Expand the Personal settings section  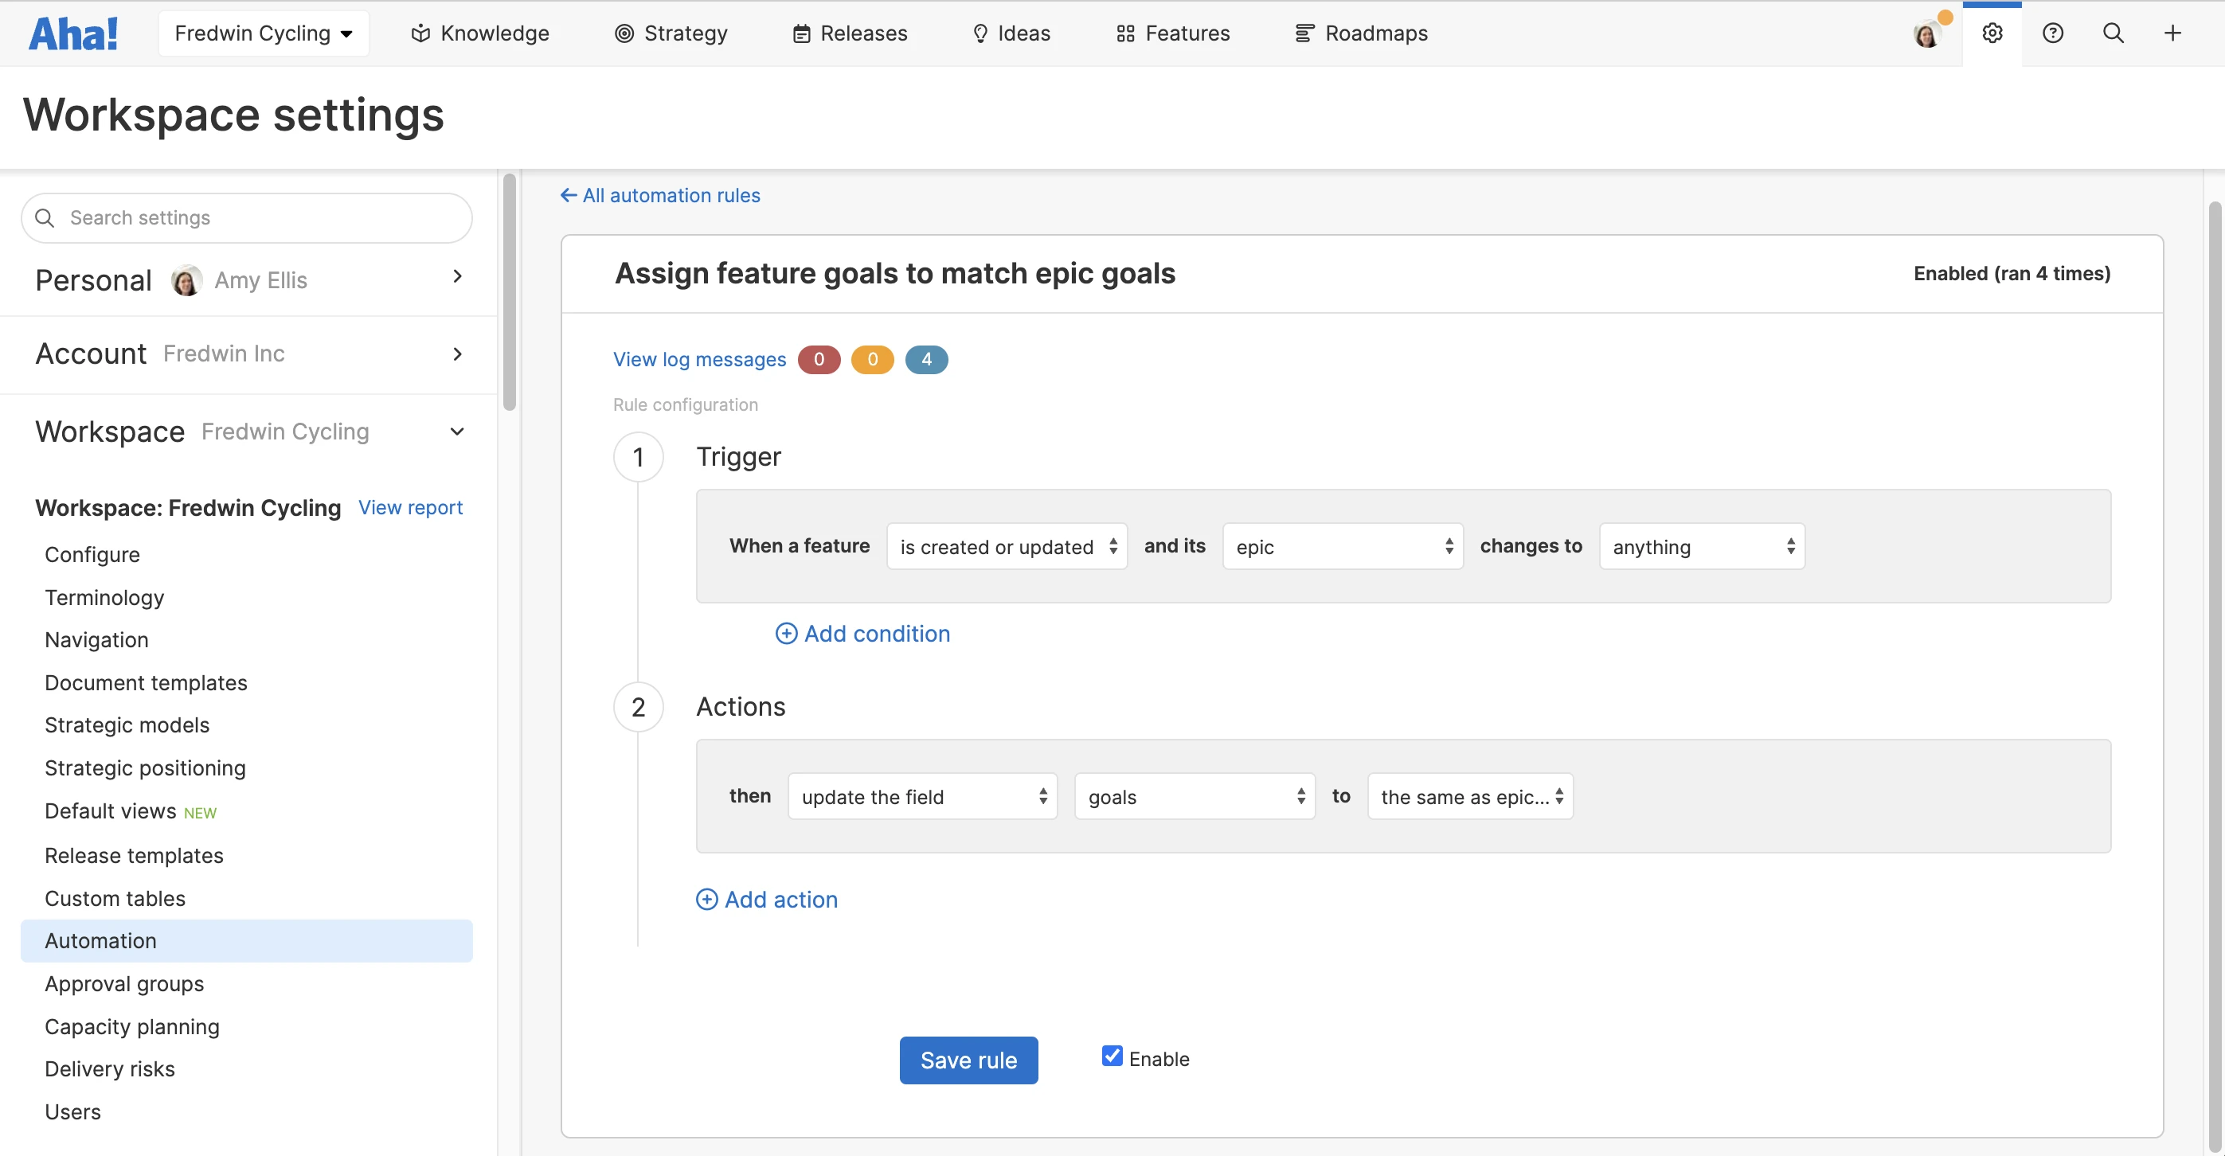pos(457,277)
